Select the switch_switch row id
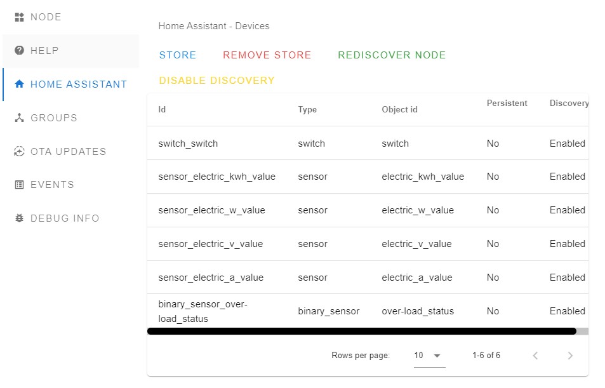Viewport: 605px width, 388px height. tap(188, 144)
